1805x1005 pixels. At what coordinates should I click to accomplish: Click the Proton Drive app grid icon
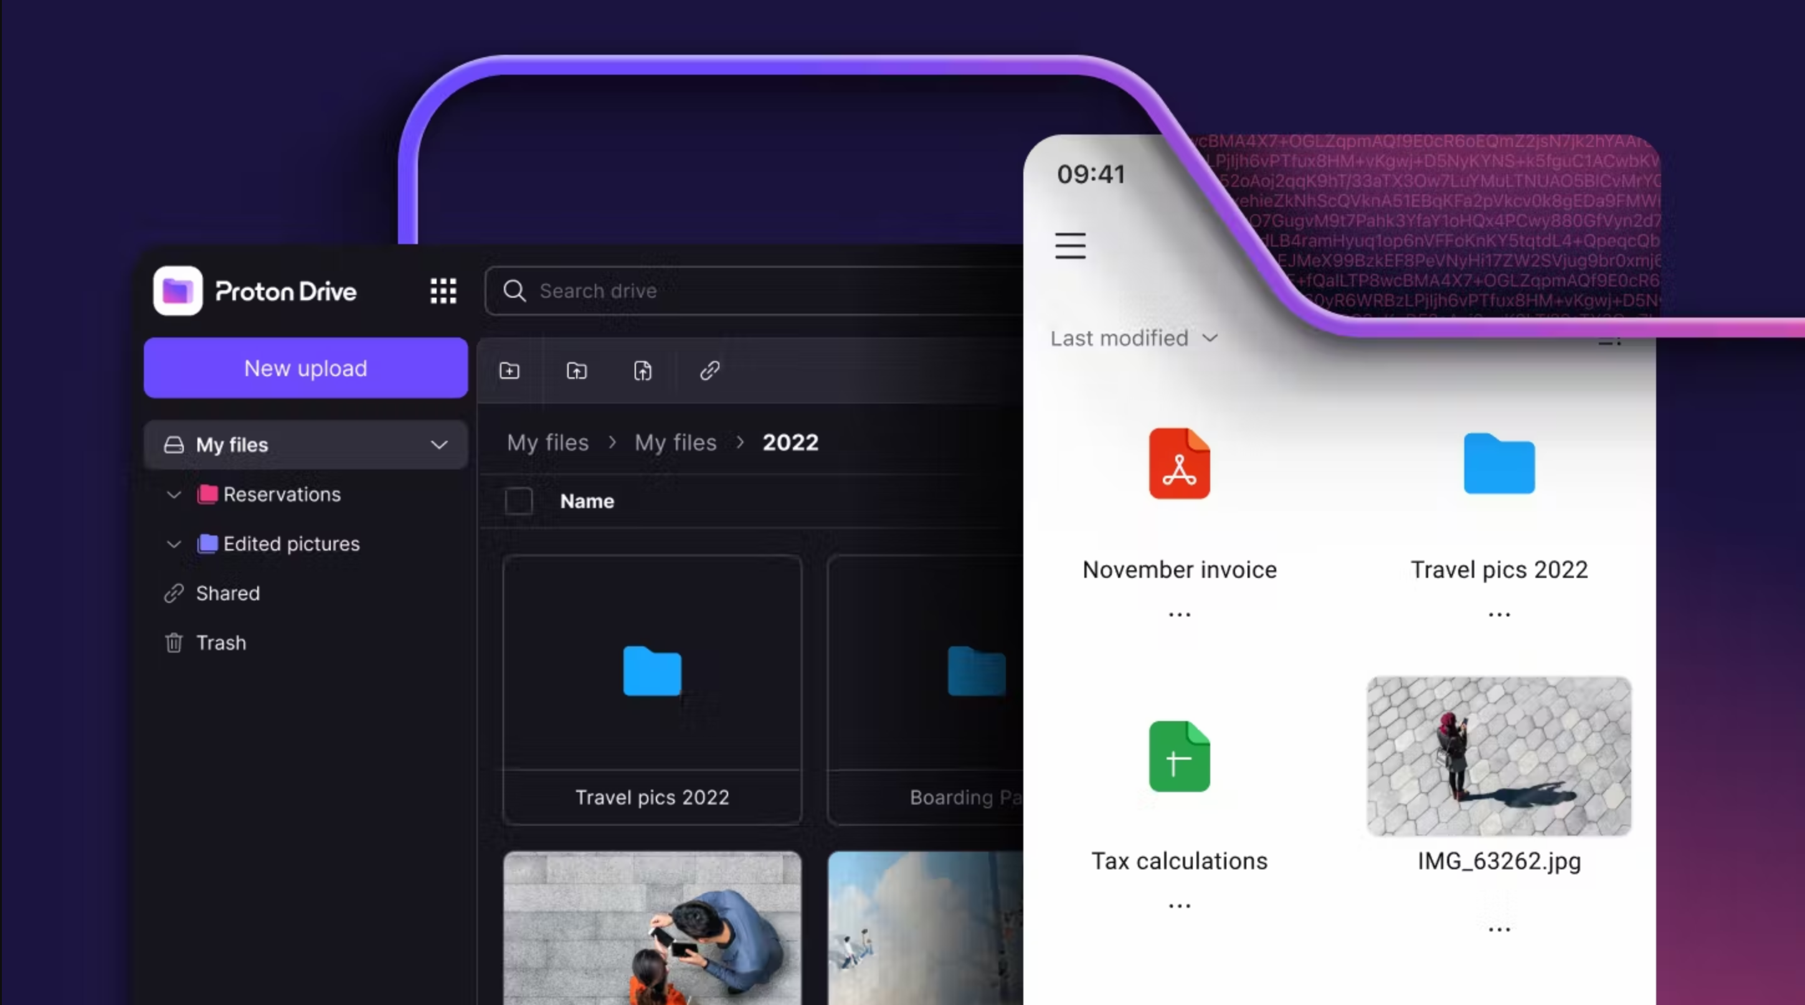(443, 290)
